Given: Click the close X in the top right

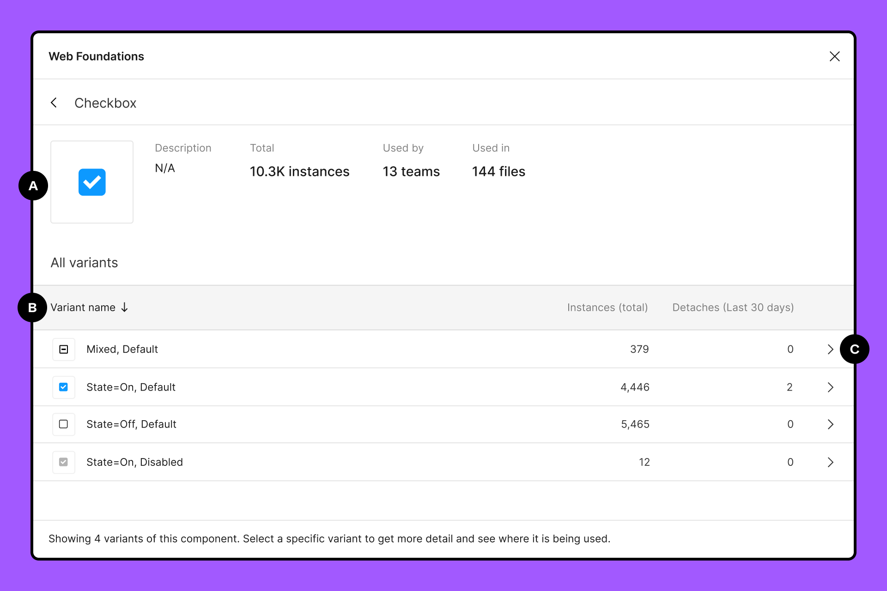Looking at the screenshot, I should point(835,56).
